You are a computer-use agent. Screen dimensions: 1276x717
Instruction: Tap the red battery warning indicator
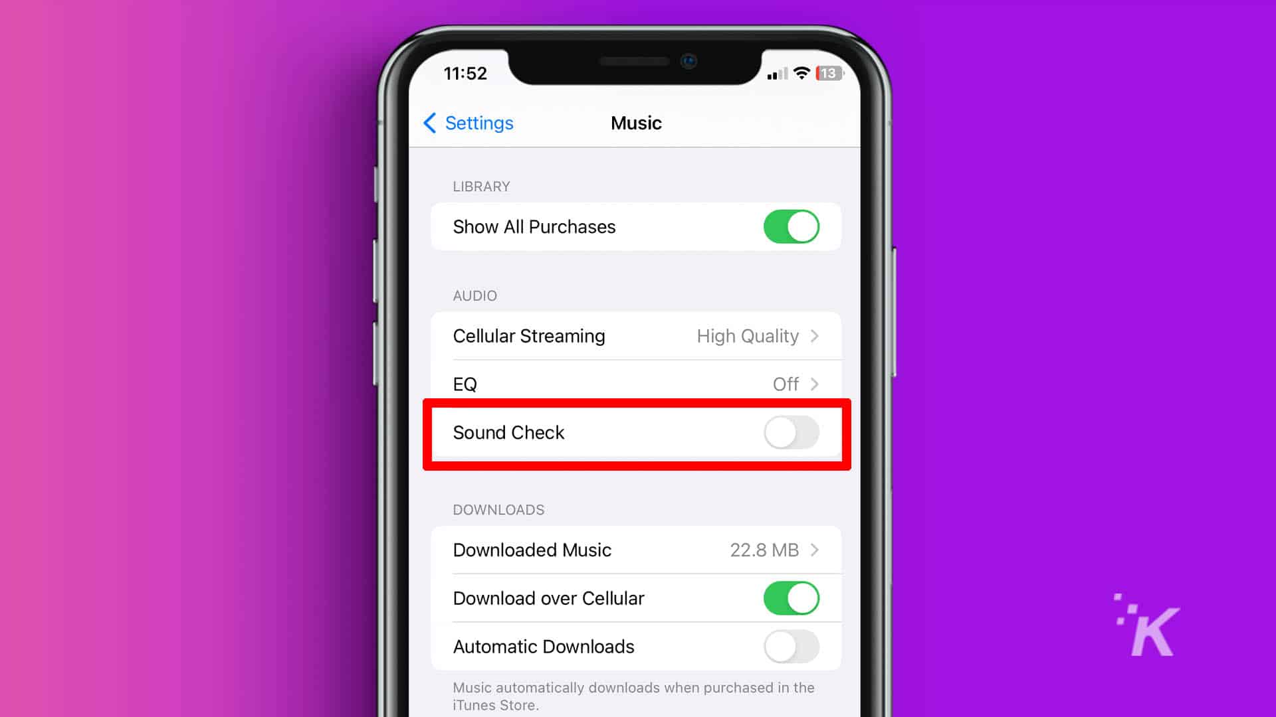[827, 74]
